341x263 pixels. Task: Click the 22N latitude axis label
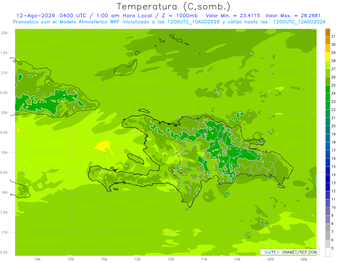tap(5, 33)
